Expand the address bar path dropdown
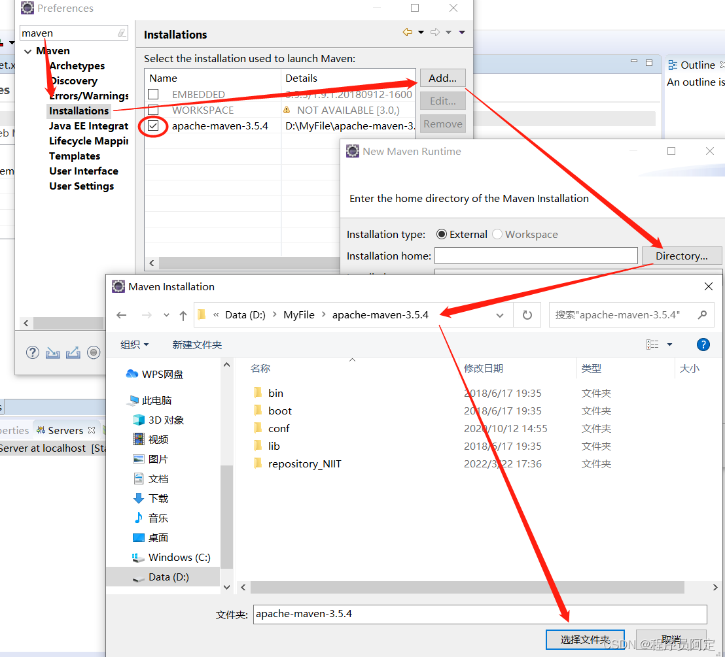 pyautogui.click(x=500, y=315)
